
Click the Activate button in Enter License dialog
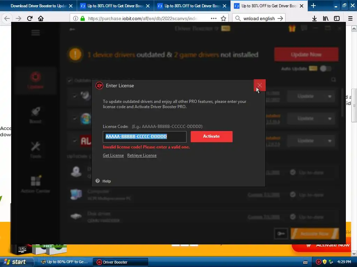[212, 136]
